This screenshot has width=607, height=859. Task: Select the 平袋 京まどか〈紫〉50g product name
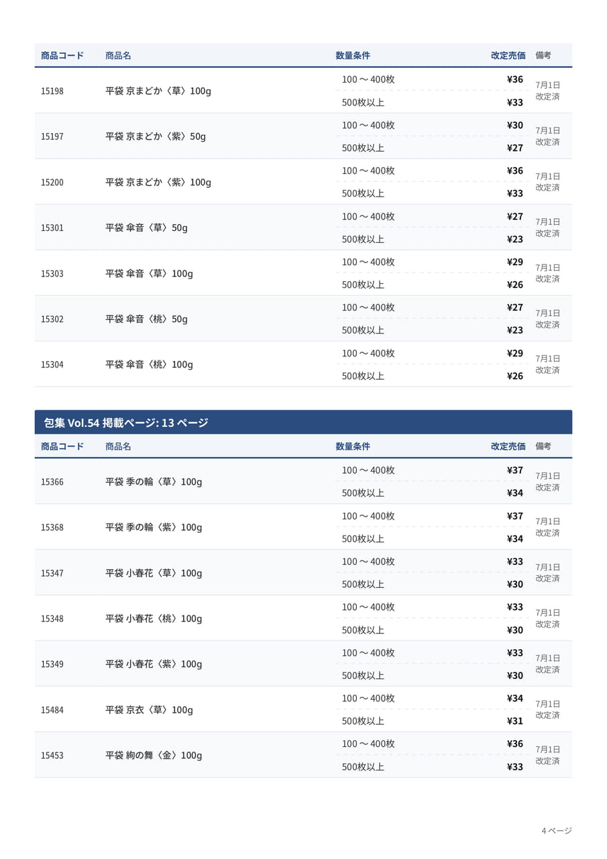[156, 136]
